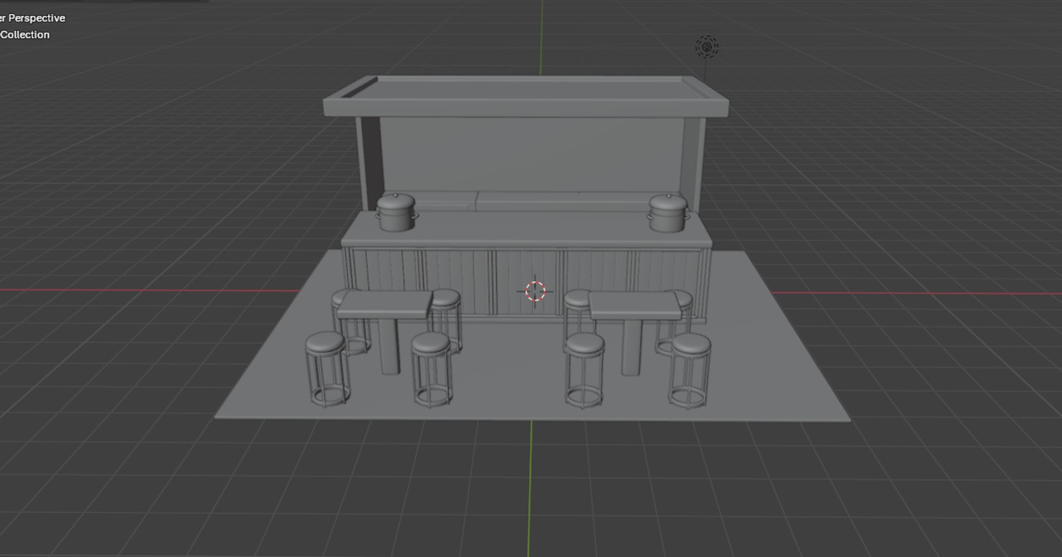Viewport: 1062px width, 557px height.
Task: Select the right cooking pot on the counter
Action: pyautogui.click(x=668, y=213)
